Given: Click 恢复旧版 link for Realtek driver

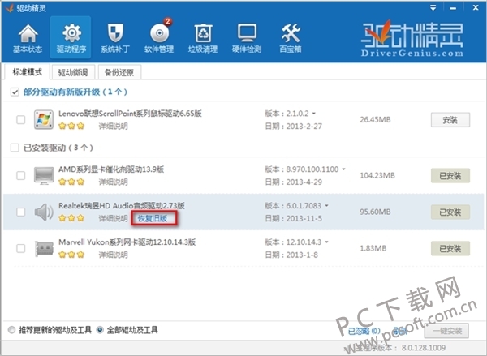Looking at the screenshot, I should pyautogui.click(x=153, y=218).
